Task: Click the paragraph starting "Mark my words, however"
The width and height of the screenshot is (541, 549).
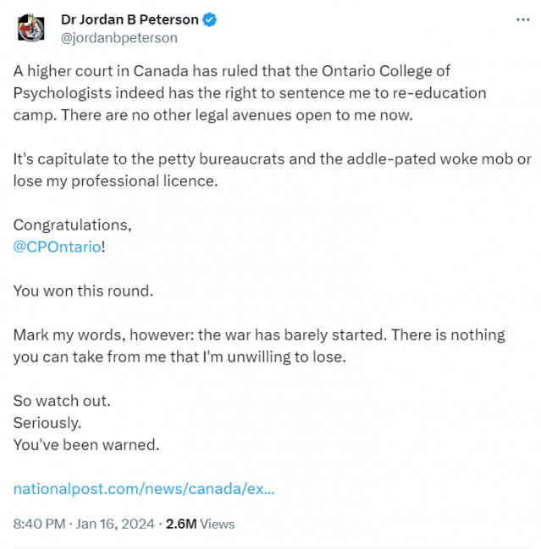Action: (259, 346)
